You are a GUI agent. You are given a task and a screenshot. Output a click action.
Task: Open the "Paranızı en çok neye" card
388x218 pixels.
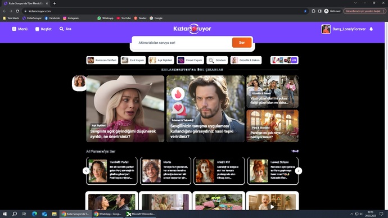(x=272, y=126)
